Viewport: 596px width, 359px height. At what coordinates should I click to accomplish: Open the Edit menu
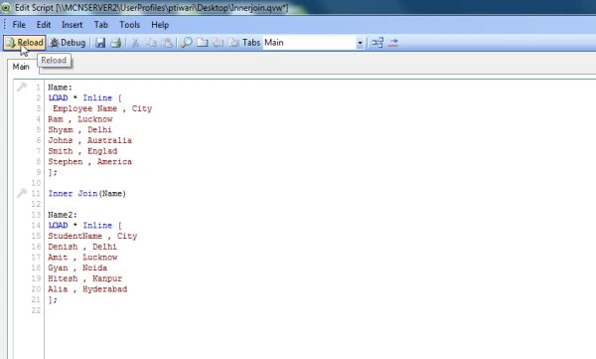[44, 25]
